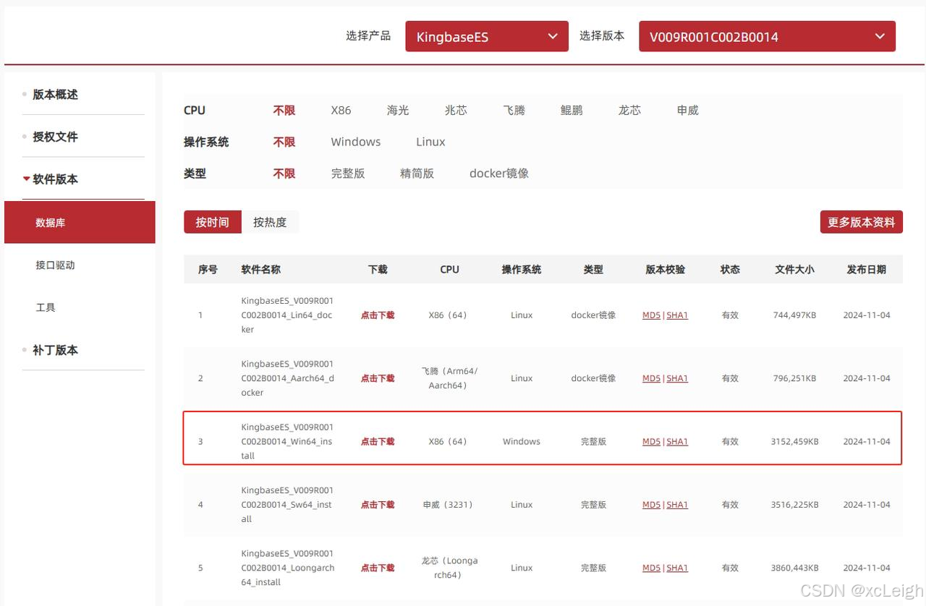Download the Lin64_docker package via 点击下载
Screen dimensions: 926x606
(x=378, y=315)
